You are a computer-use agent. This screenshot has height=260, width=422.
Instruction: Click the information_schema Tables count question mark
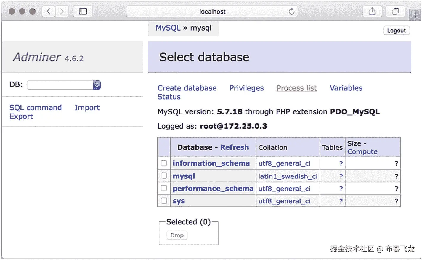pos(341,163)
